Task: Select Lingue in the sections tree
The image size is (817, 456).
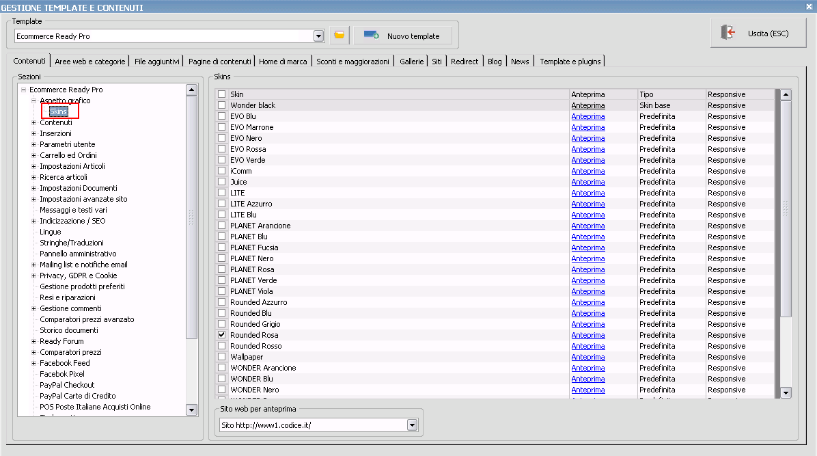Action: coord(51,232)
